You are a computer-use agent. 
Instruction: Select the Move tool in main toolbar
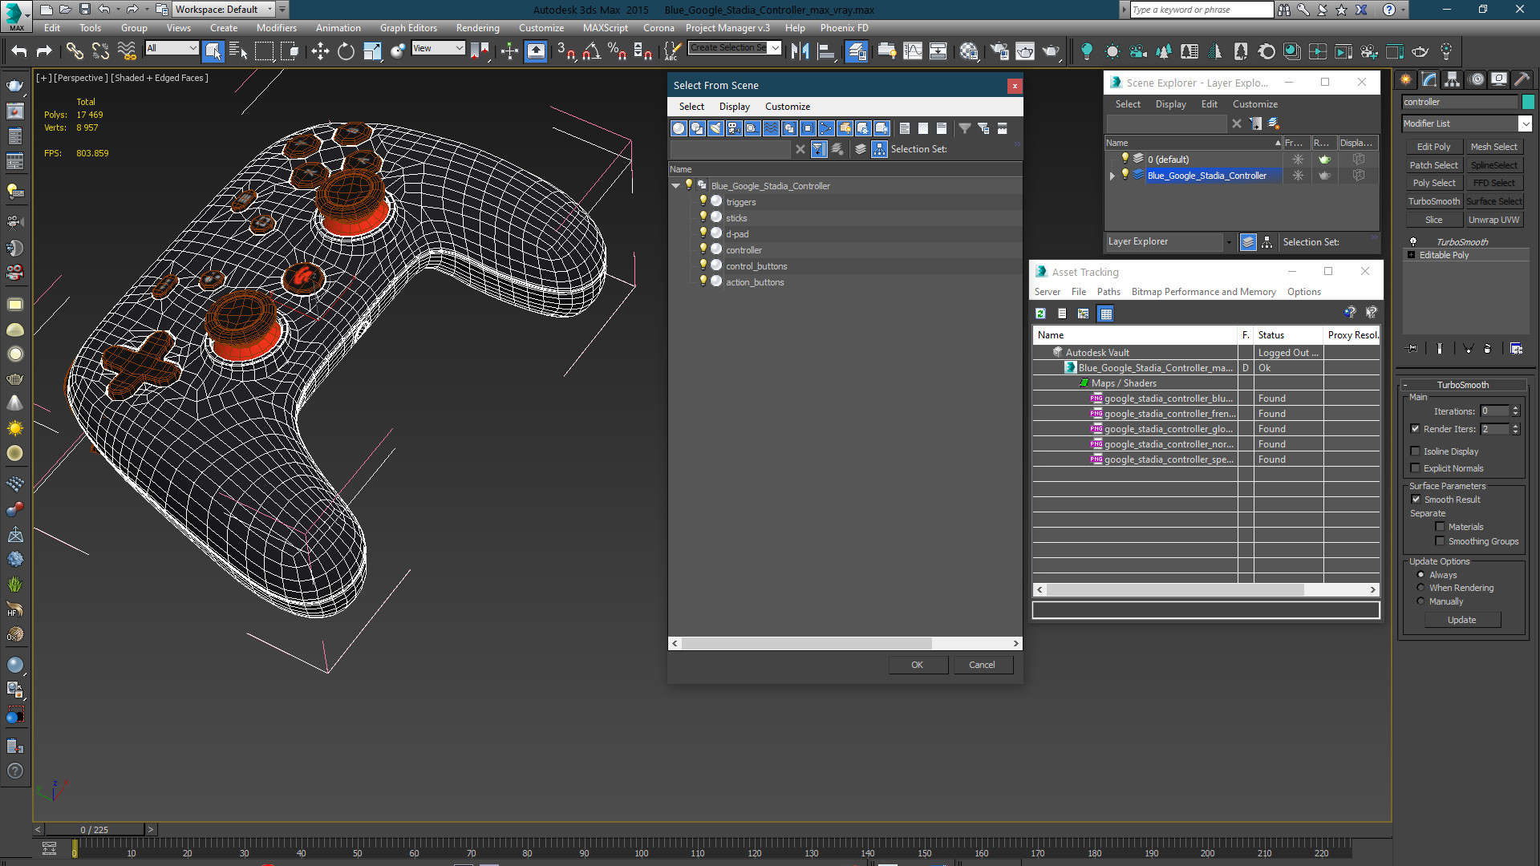pyautogui.click(x=320, y=51)
